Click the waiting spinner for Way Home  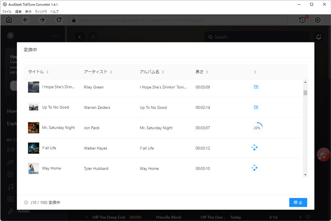pos(254,168)
